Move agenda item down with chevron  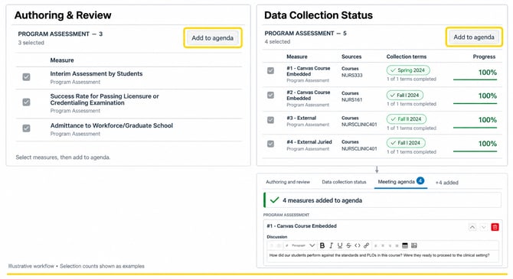pos(483,227)
